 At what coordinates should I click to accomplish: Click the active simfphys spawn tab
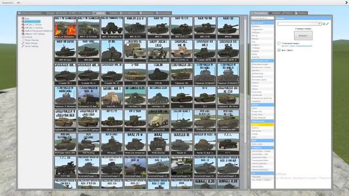coord(99,13)
